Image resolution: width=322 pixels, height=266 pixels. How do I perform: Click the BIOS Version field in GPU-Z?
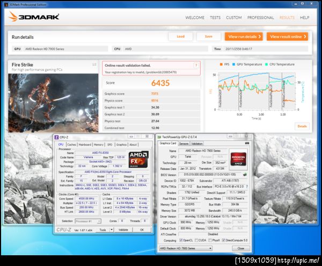(210, 175)
